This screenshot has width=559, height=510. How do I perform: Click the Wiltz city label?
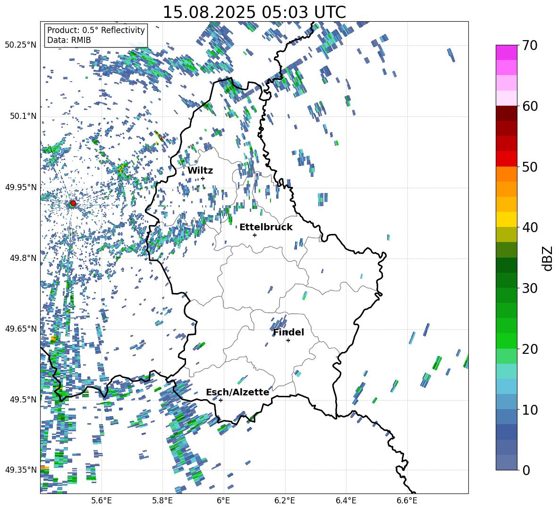[200, 171]
